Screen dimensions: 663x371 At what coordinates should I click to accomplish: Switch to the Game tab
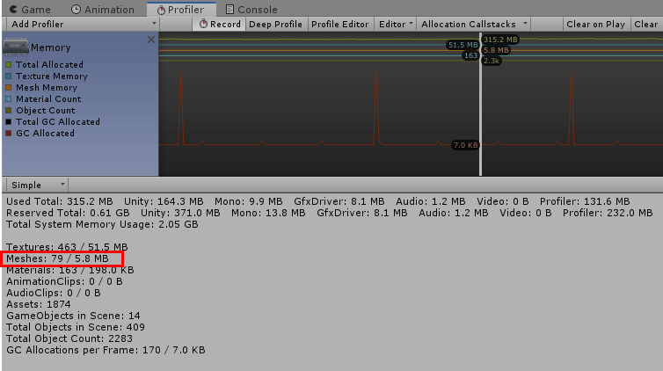[30, 10]
